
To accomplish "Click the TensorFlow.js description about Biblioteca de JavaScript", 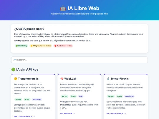I will click(125, 88).
